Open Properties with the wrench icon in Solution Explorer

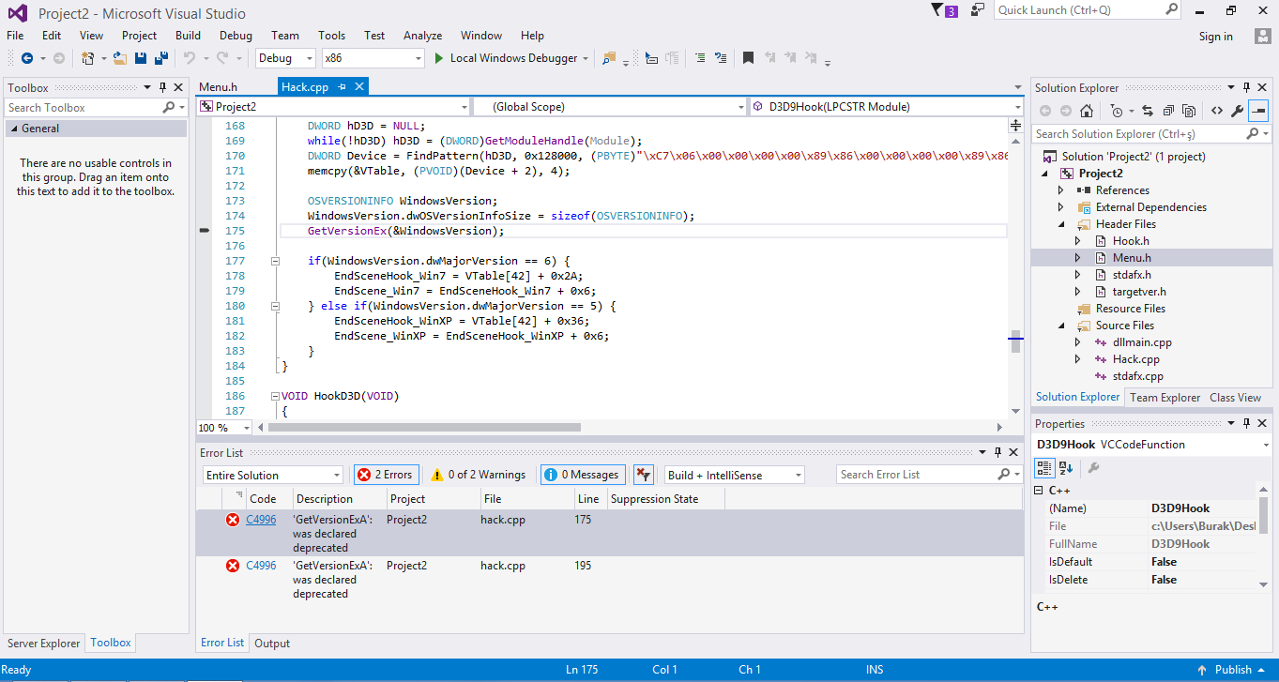(1237, 111)
